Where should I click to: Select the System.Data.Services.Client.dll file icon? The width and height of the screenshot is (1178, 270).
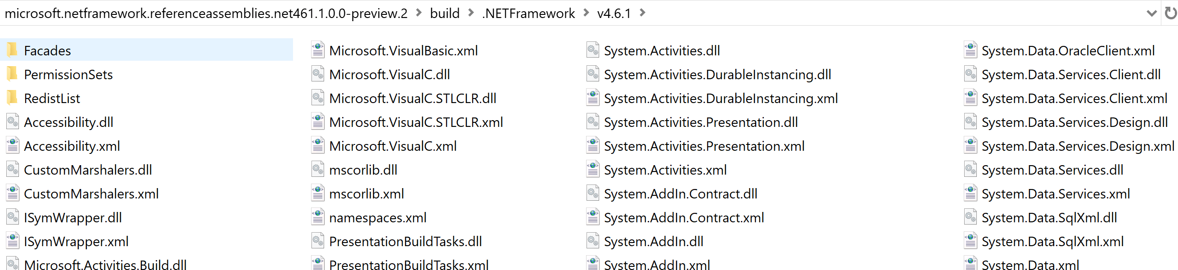(970, 73)
